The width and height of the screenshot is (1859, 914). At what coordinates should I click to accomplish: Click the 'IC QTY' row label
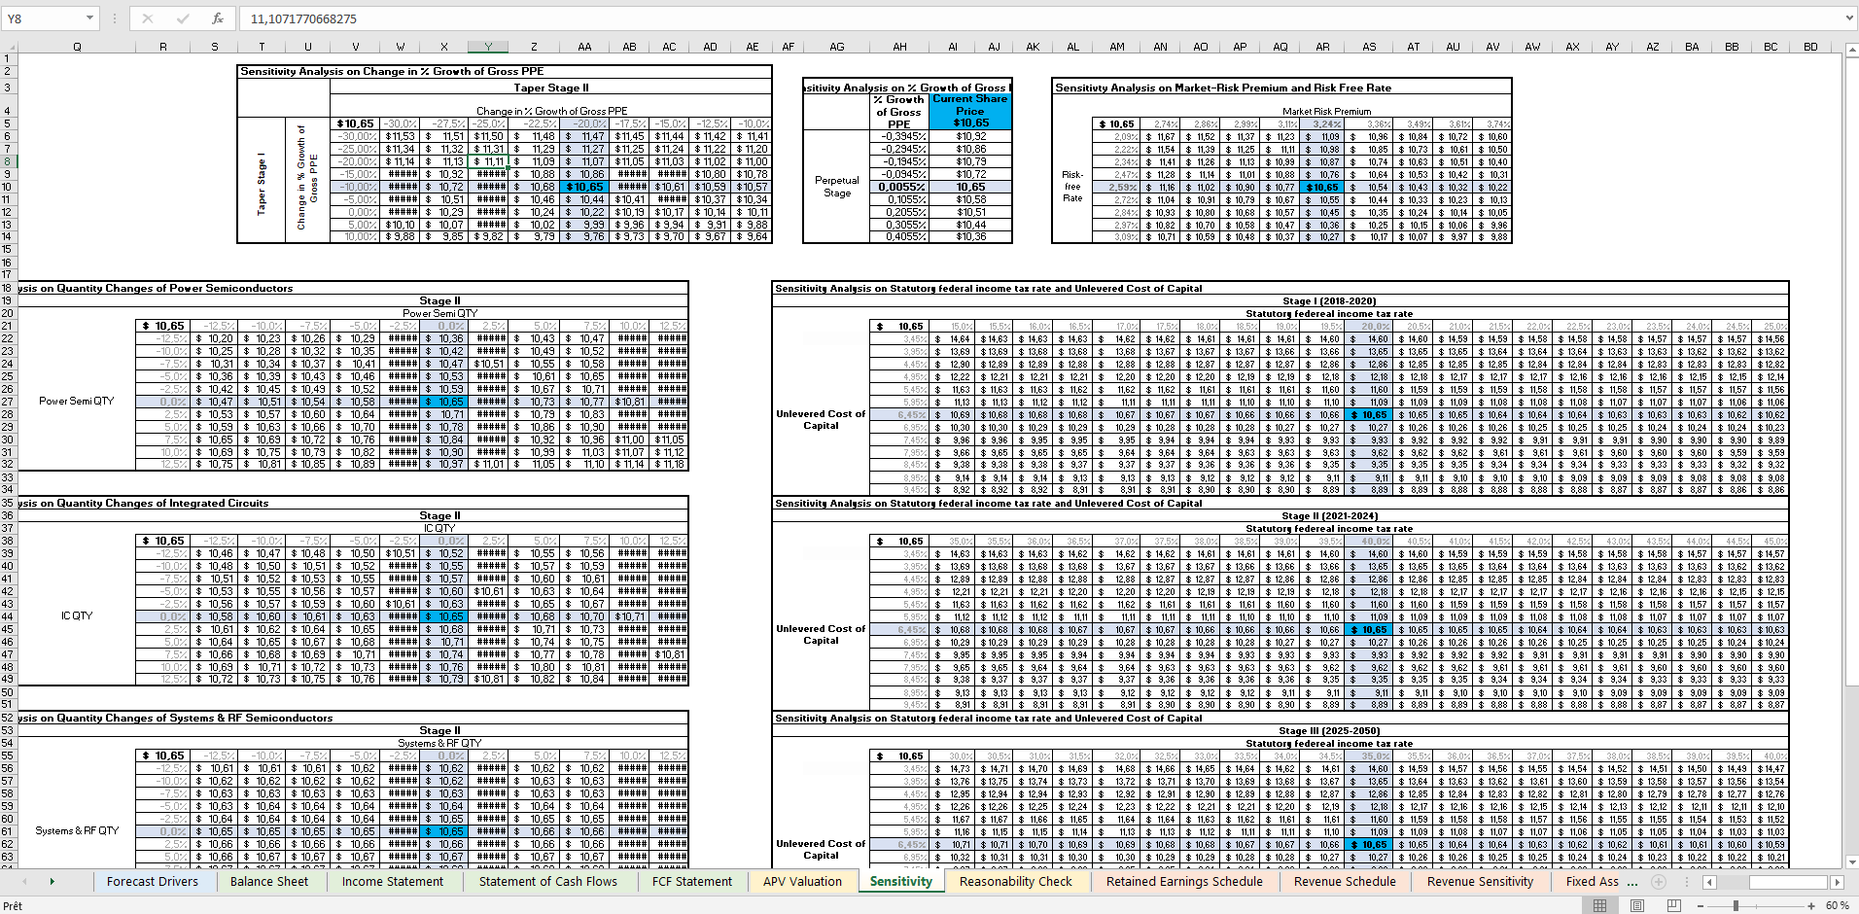pyautogui.click(x=77, y=615)
